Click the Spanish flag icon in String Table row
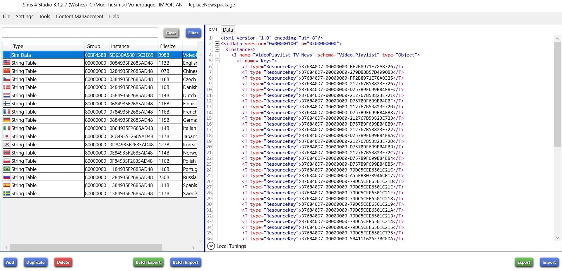Image resolution: width=562 pixels, height=271 pixels. click(x=6, y=185)
